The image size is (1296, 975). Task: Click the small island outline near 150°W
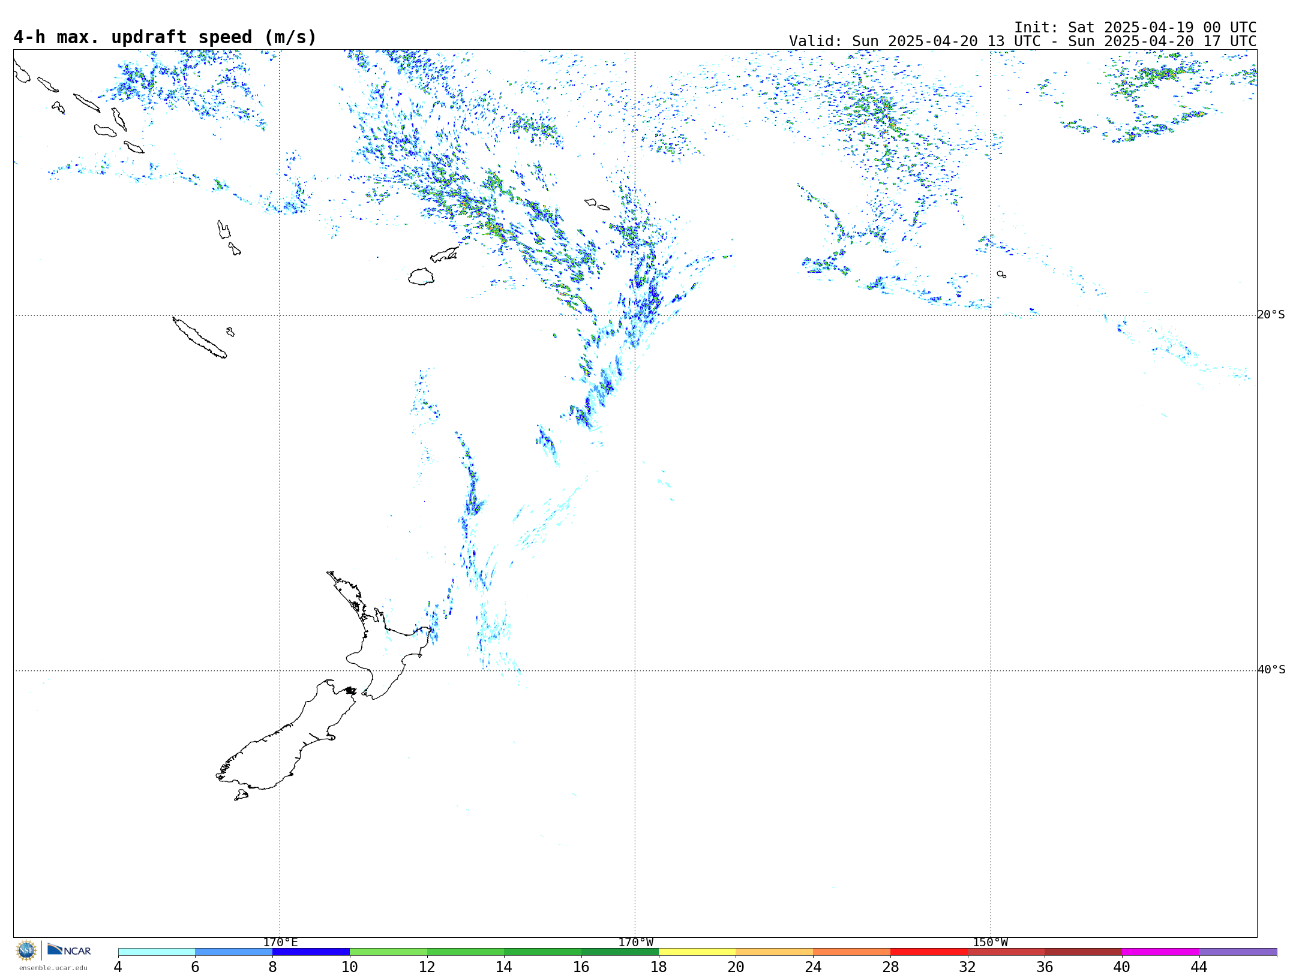click(x=1001, y=275)
